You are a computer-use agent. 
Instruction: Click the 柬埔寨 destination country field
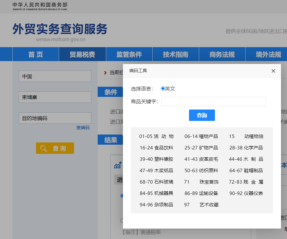(x=55, y=97)
